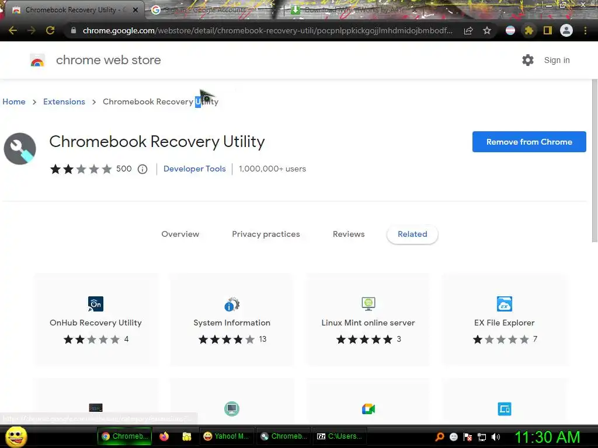This screenshot has height=448, width=598.
Task: Click the 11:30 AM taskbar clock
Action: [x=547, y=437]
